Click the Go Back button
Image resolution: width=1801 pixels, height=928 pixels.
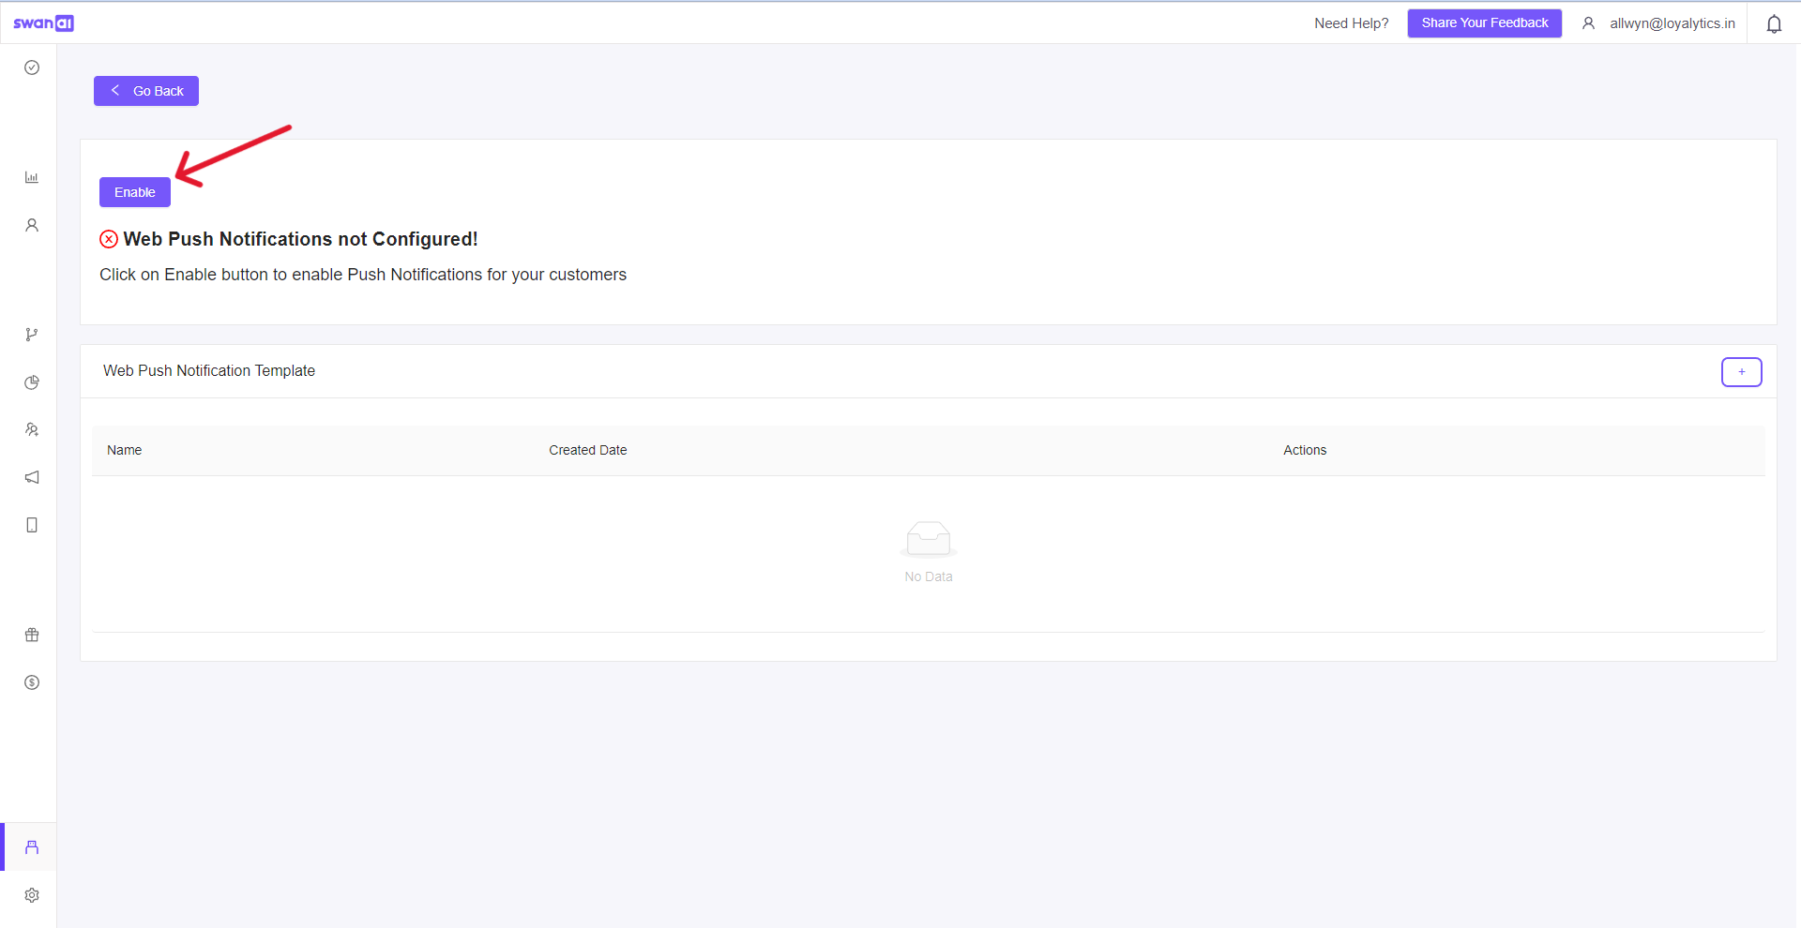(x=145, y=91)
